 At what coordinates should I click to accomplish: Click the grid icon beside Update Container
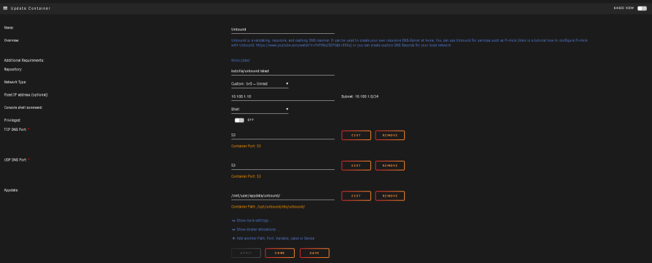click(5, 8)
